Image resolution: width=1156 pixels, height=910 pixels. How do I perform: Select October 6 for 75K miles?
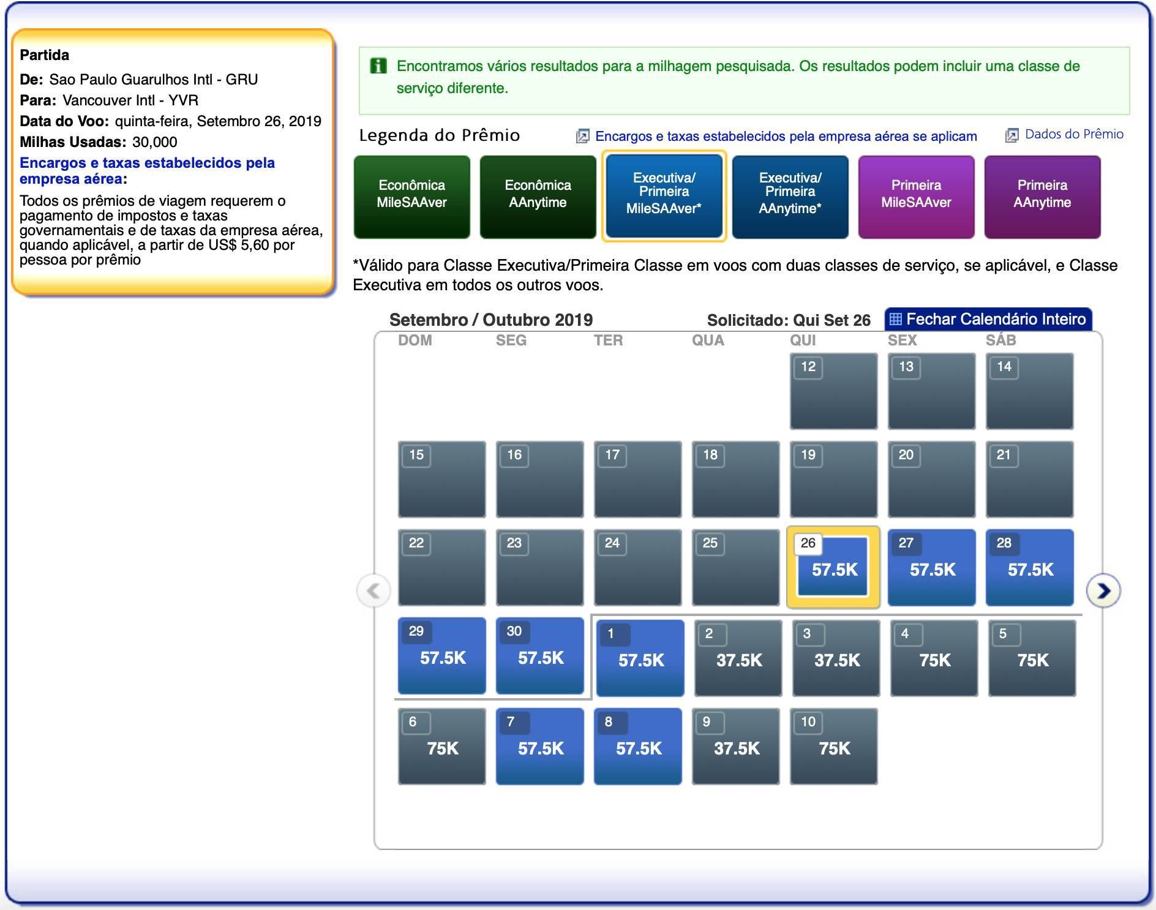[441, 746]
